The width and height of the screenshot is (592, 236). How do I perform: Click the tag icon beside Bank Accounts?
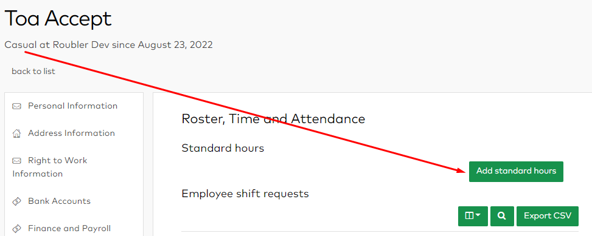[x=16, y=201]
